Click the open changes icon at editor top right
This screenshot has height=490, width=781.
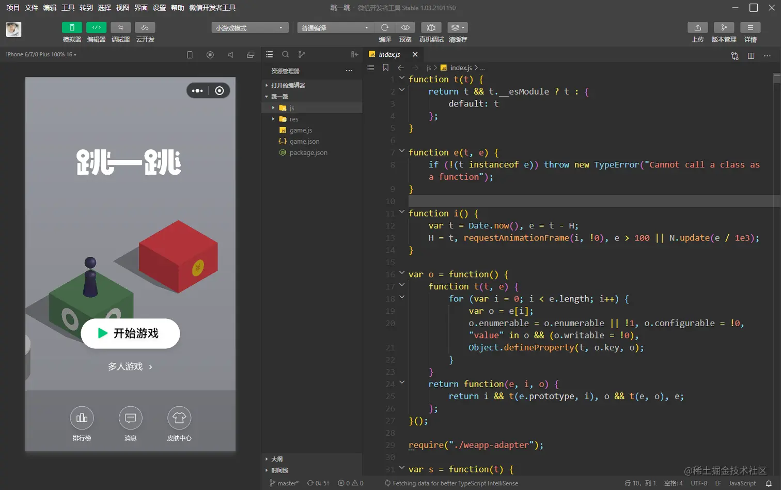coord(735,56)
